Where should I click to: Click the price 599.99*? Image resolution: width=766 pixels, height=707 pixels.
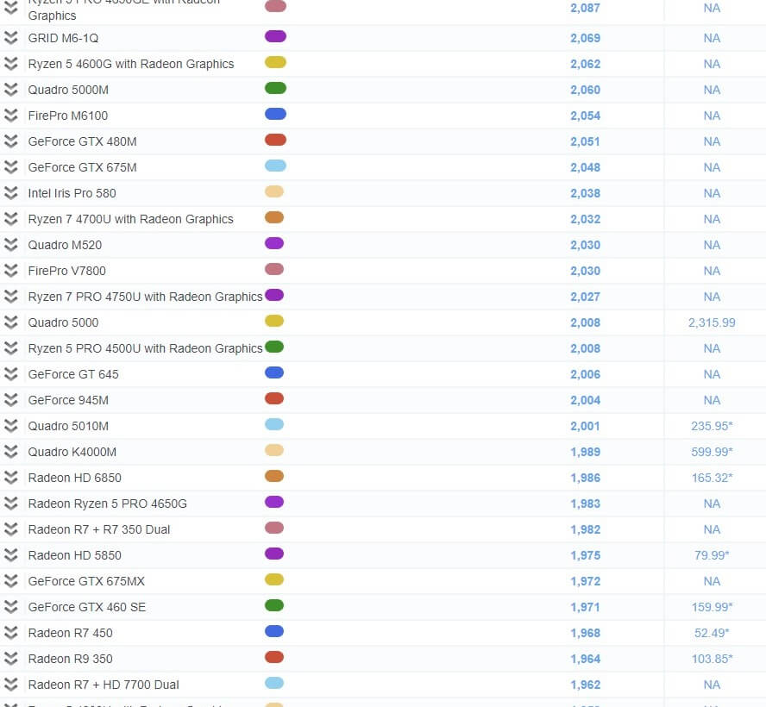tap(712, 452)
